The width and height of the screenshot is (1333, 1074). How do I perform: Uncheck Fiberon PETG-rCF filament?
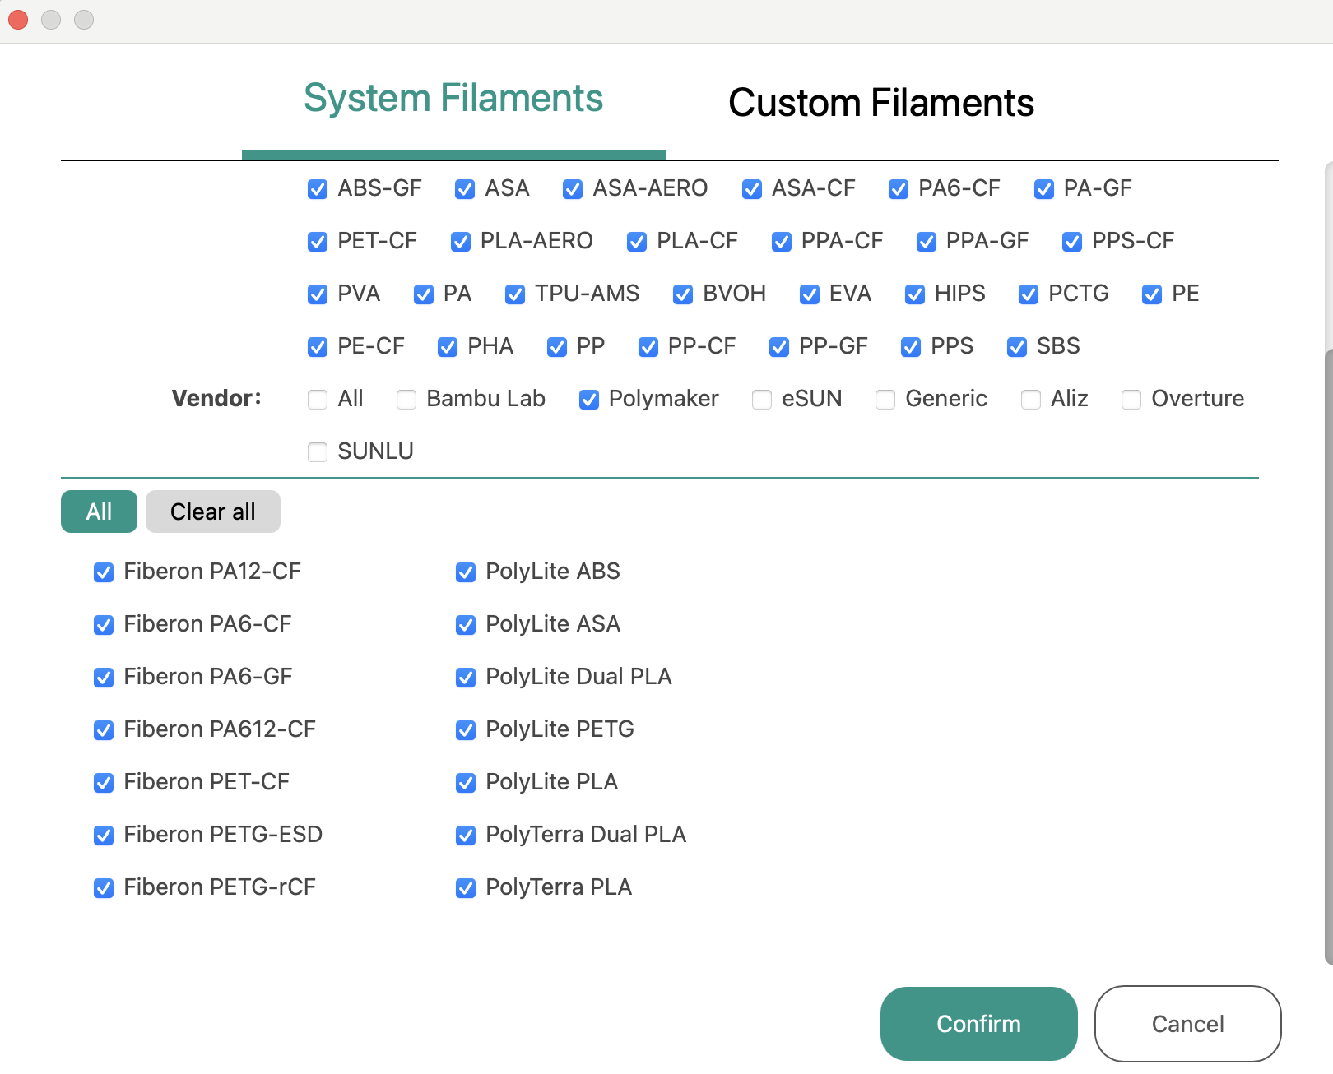(x=104, y=888)
